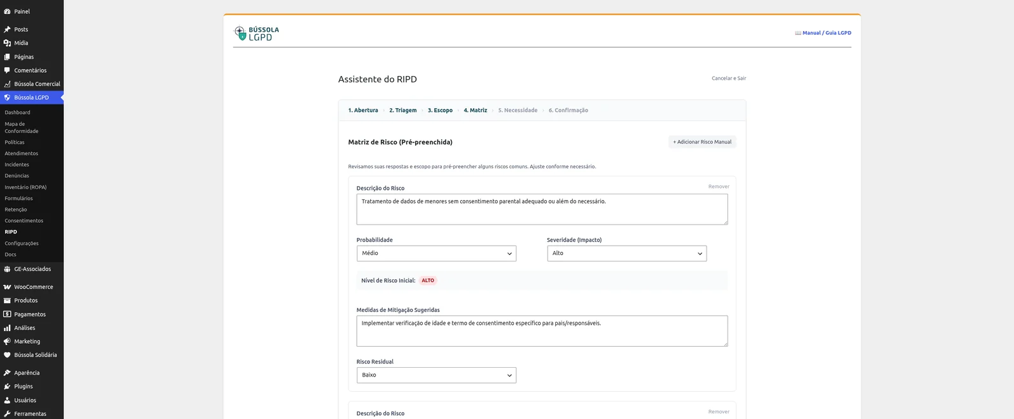
Task: Edit the Medidas de Mitigação Sugeridas textarea
Action: pyautogui.click(x=542, y=331)
